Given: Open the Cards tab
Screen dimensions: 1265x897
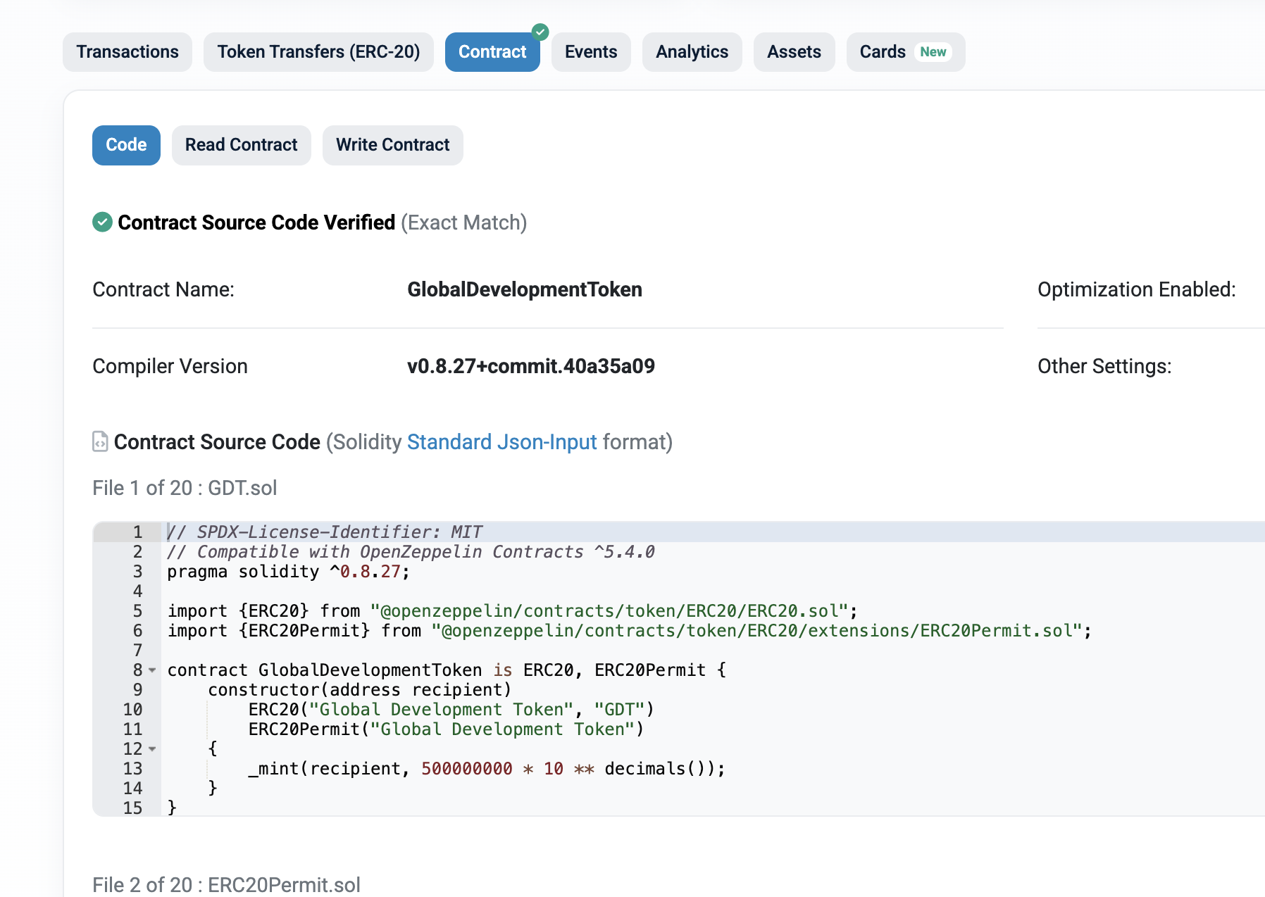Looking at the screenshot, I should pos(882,52).
